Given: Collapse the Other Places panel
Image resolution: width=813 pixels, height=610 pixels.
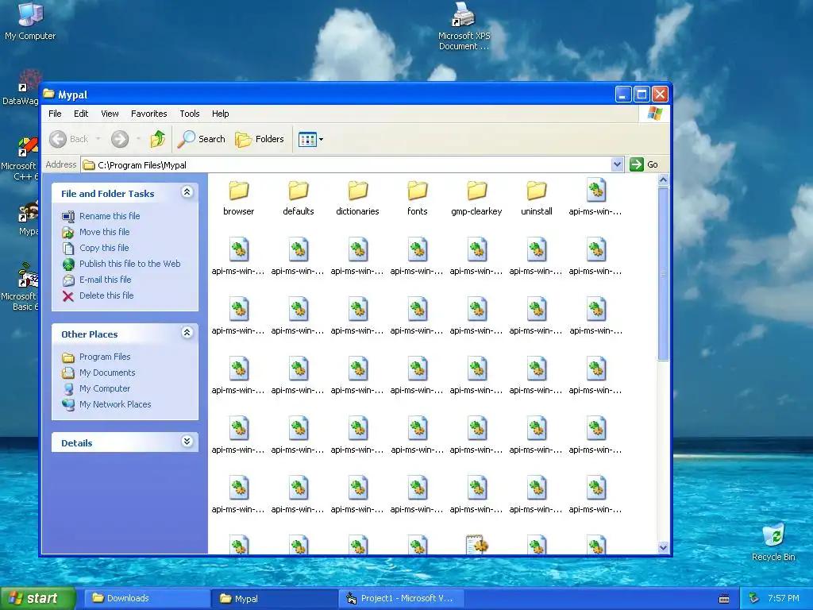Looking at the screenshot, I should point(187,333).
